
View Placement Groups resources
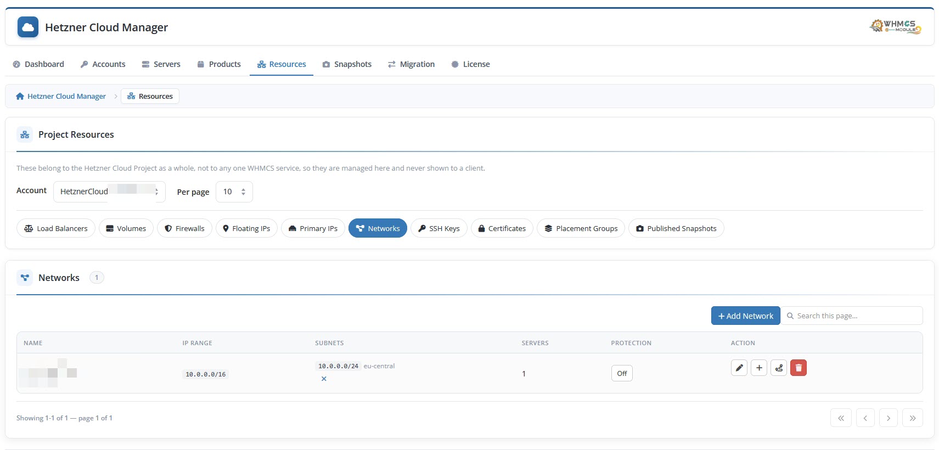pos(581,228)
